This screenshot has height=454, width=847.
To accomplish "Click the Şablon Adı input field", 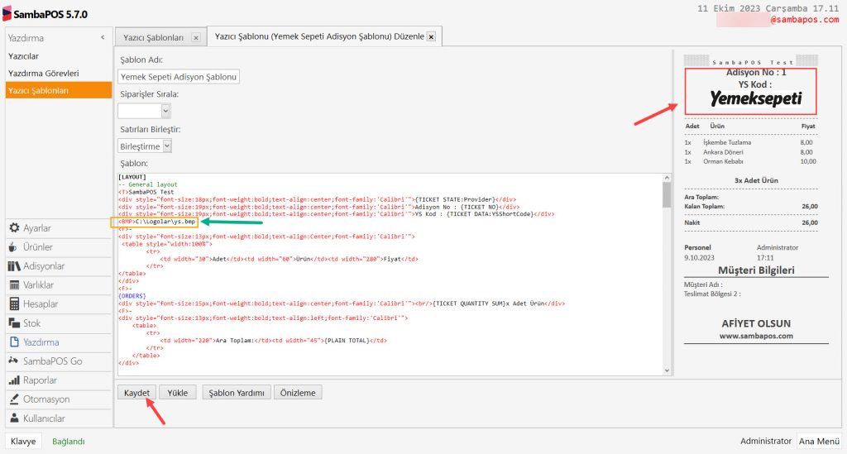I will [x=179, y=77].
